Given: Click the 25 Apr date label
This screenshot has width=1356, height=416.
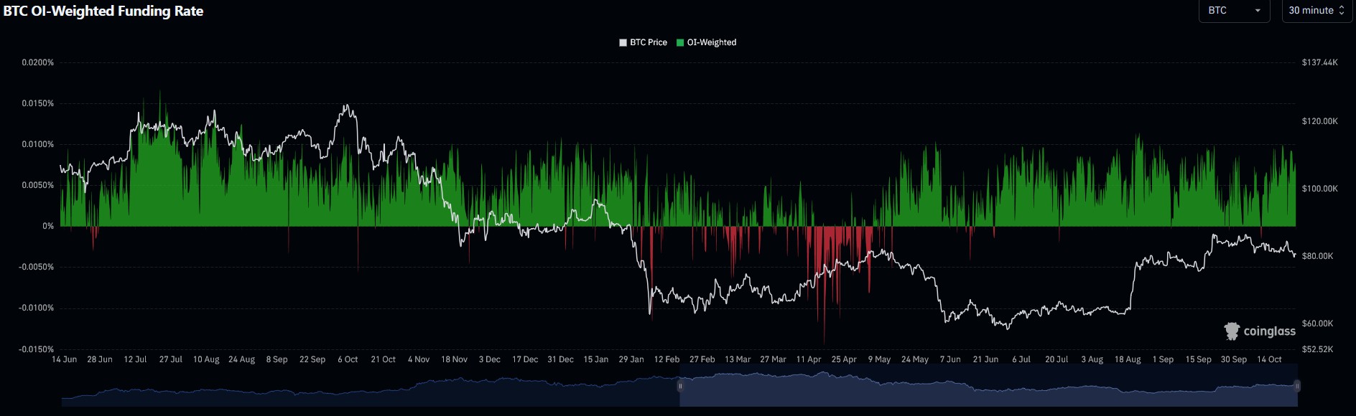Looking at the screenshot, I should coord(844,359).
